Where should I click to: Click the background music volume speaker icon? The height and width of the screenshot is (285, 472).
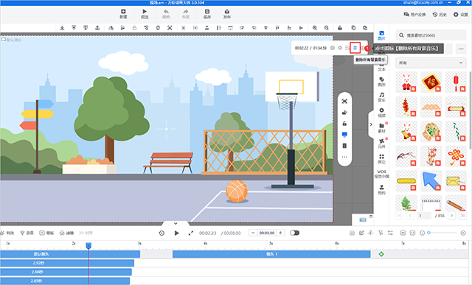click(340, 48)
